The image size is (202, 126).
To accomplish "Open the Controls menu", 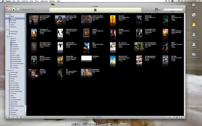I will point(25,1).
